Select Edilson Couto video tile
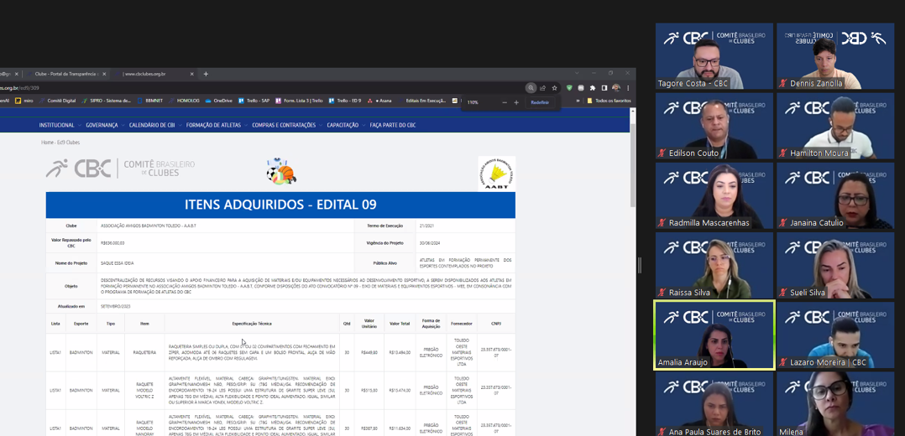This screenshot has height=436, width=905. (714, 126)
